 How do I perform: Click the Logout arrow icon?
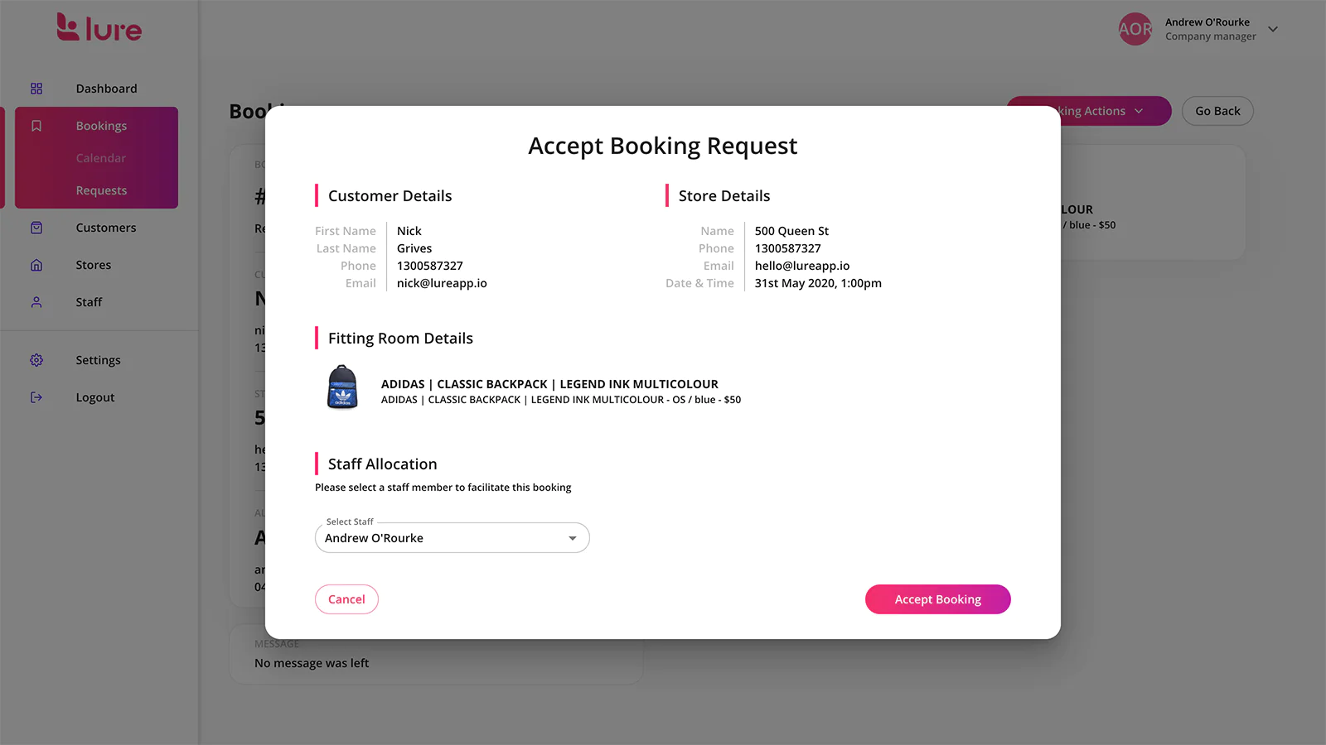[x=36, y=397]
